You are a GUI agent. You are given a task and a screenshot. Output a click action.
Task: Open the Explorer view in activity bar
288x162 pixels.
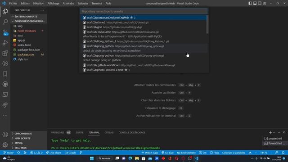pos(5,11)
